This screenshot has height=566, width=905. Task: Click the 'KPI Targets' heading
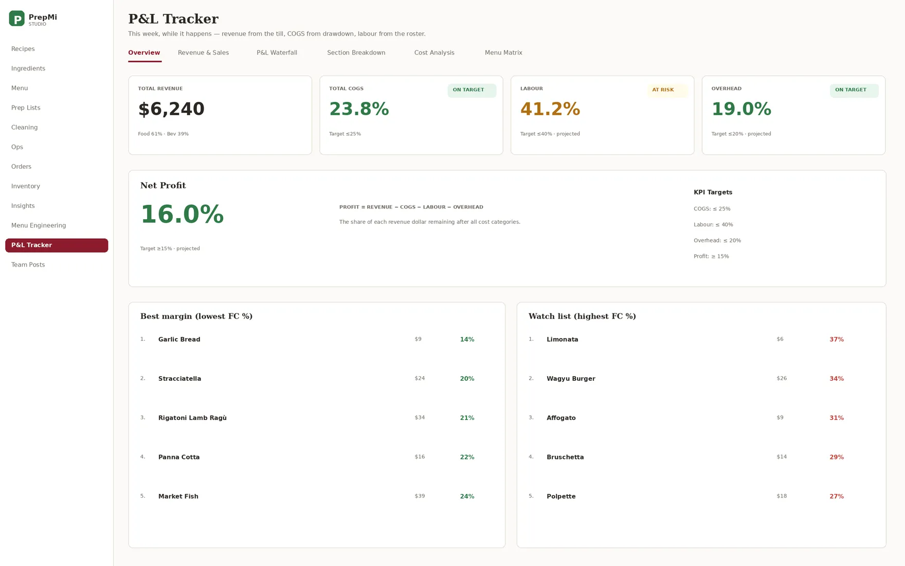pyautogui.click(x=713, y=192)
